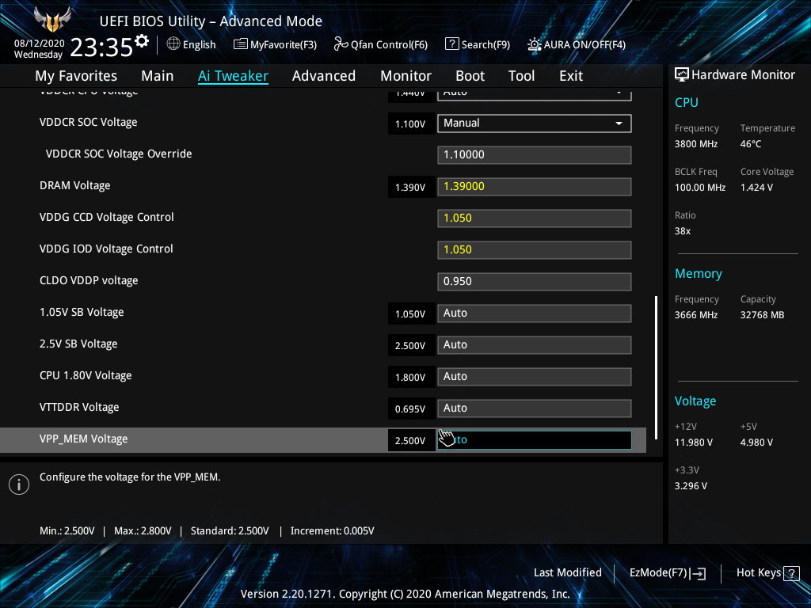Go to the Monitor tab
The height and width of the screenshot is (608, 811).
click(x=405, y=76)
